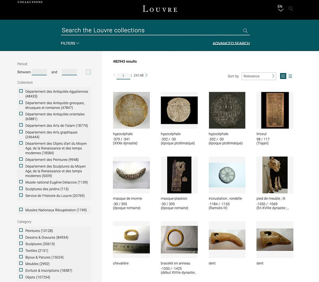Click the current page number field

pos(123,75)
